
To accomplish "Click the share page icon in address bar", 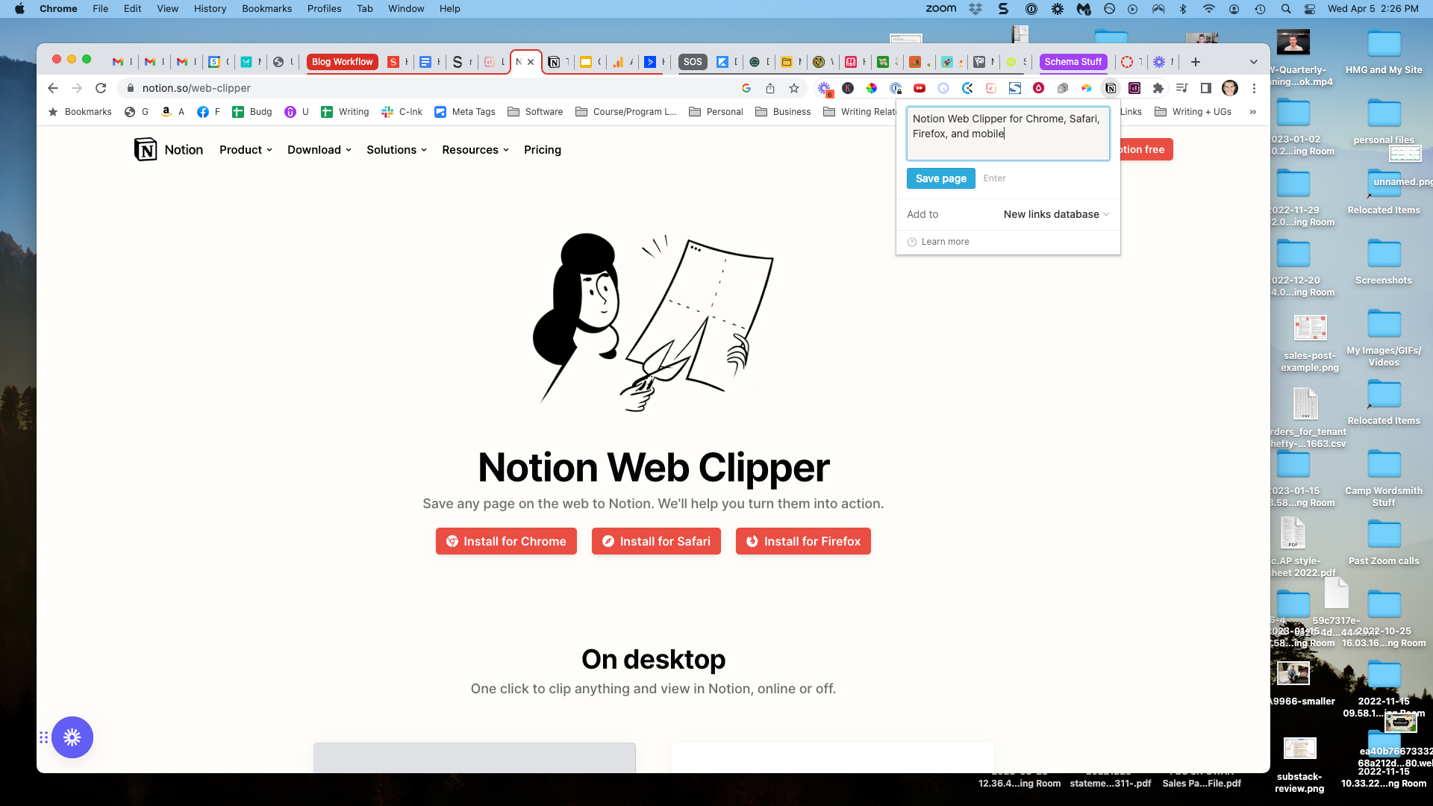I will point(770,88).
